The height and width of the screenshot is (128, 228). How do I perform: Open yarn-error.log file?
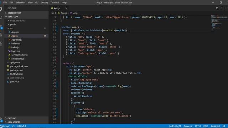click(17, 78)
